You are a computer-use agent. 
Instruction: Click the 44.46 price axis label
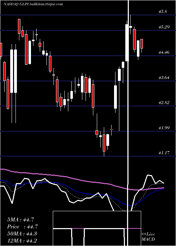click(x=164, y=52)
